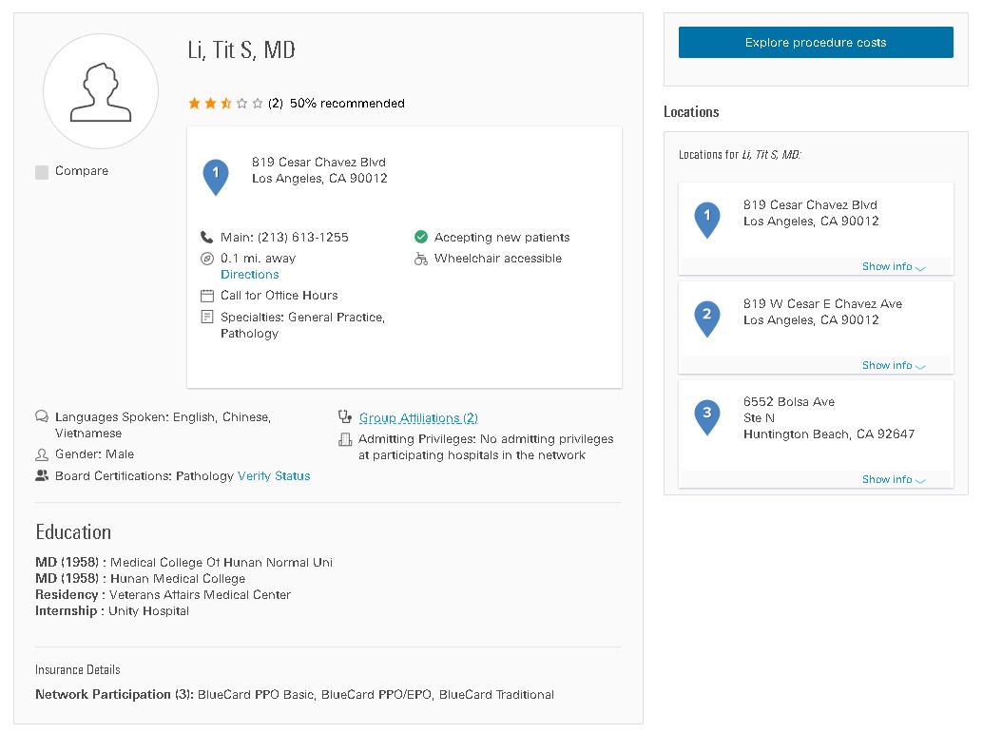This screenshot has height=733, width=983.
Task: Click the star rating for Dr. Li
Action: tap(225, 104)
